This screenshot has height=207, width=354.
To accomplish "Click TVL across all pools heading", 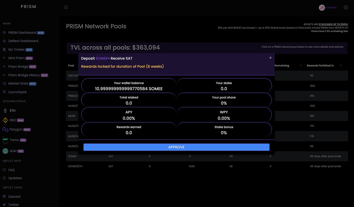I will point(115,48).
